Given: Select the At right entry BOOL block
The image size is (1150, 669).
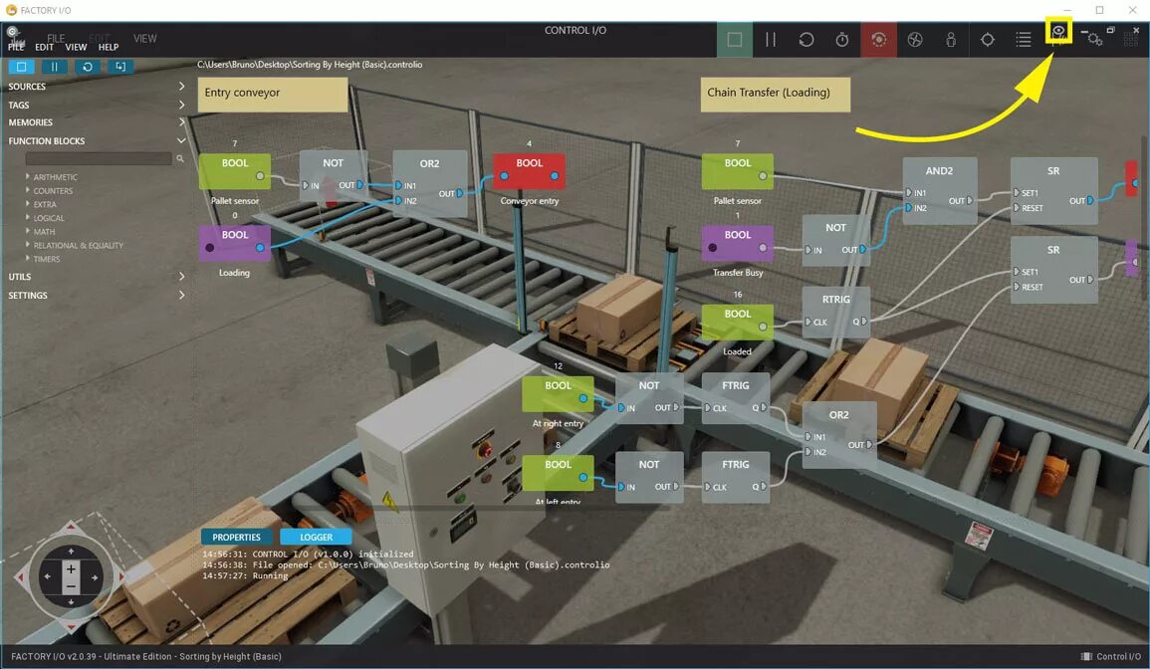Looking at the screenshot, I should (558, 394).
